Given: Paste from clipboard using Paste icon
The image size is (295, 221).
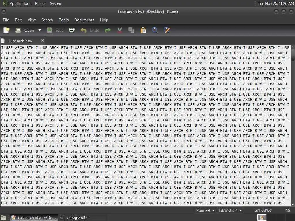Looking at the screenshot, I should click(x=143, y=30).
